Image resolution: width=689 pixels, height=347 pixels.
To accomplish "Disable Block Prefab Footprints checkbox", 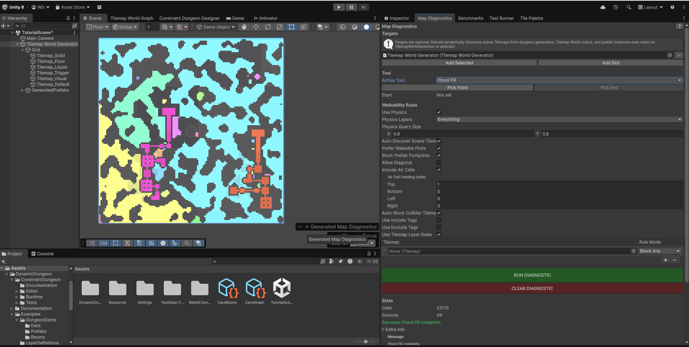I will [x=439, y=155].
